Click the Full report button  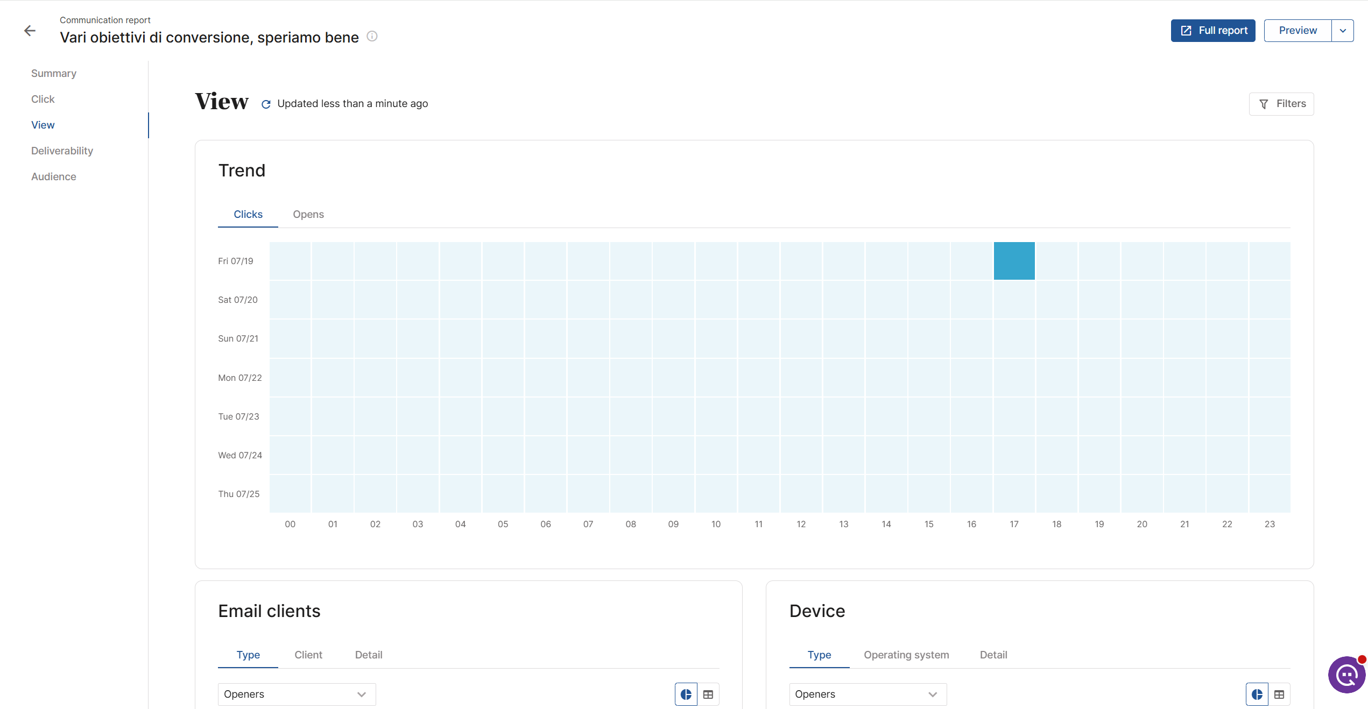point(1212,31)
